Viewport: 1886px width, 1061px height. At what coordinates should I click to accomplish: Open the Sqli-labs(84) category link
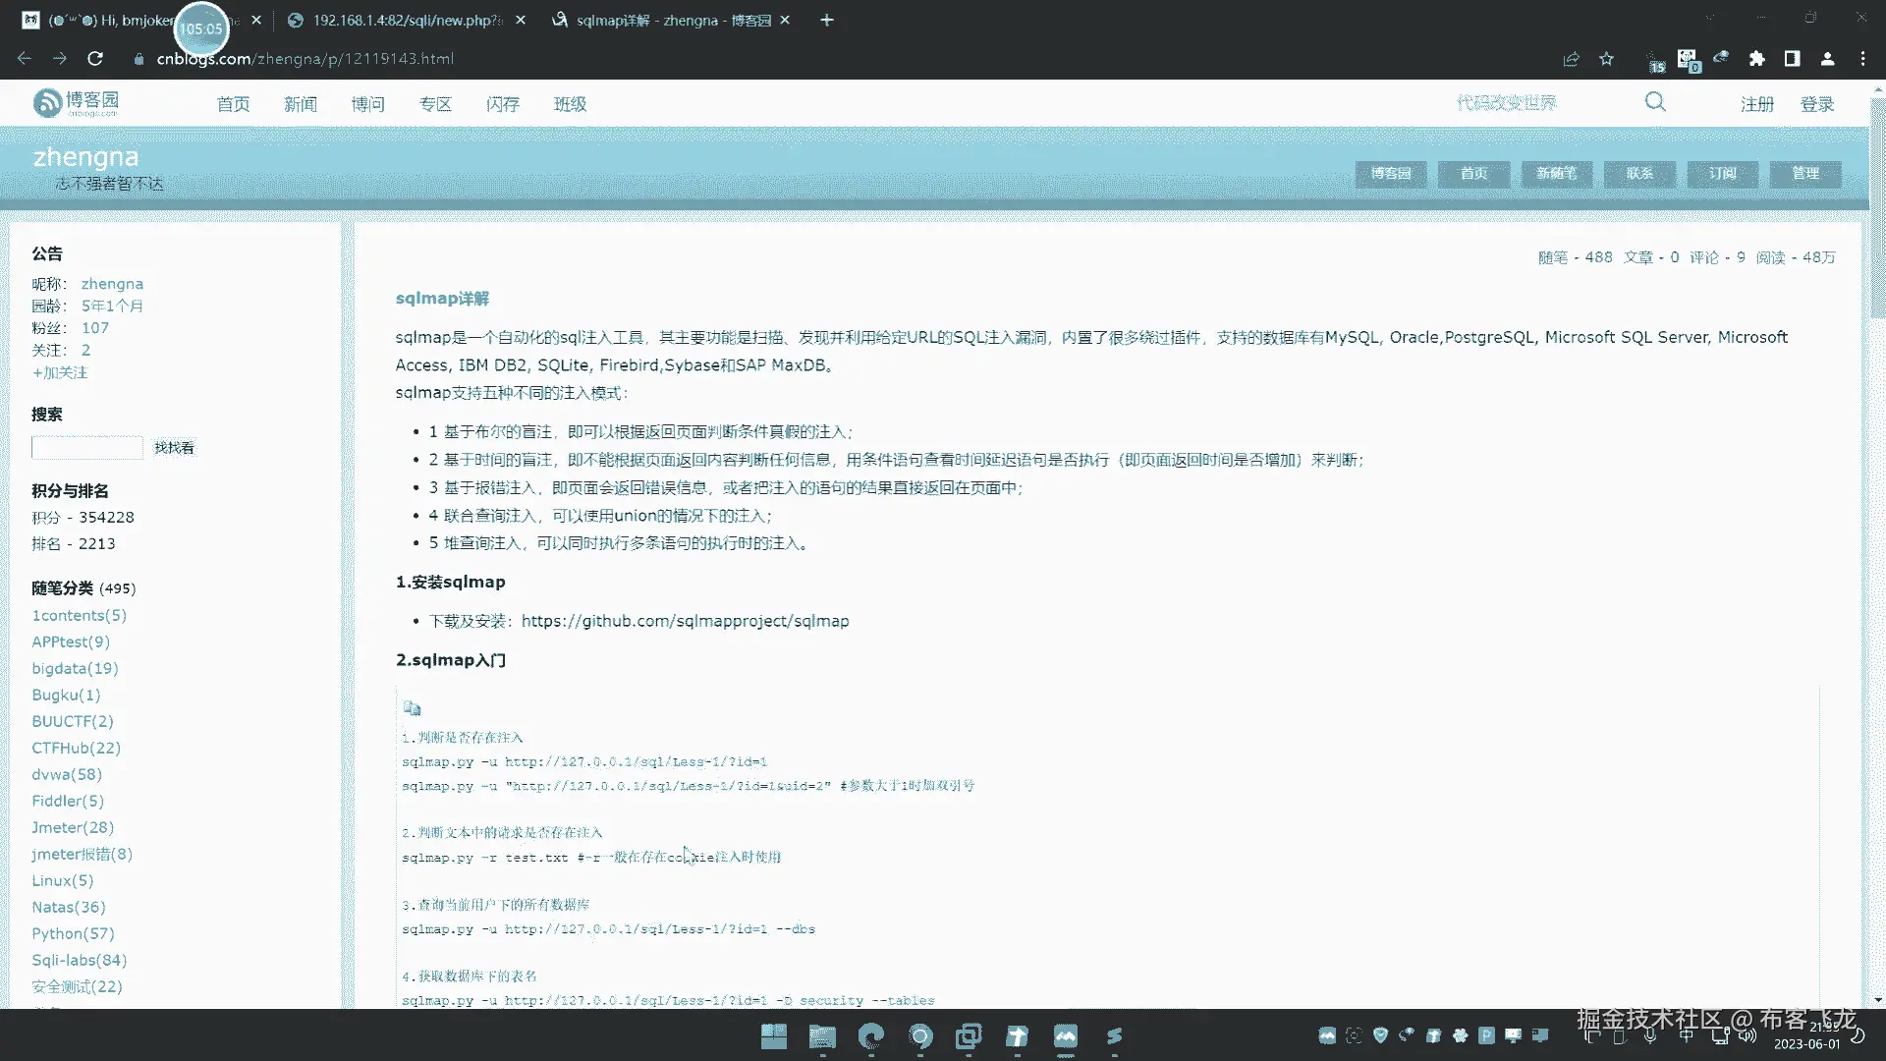pyautogui.click(x=80, y=960)
